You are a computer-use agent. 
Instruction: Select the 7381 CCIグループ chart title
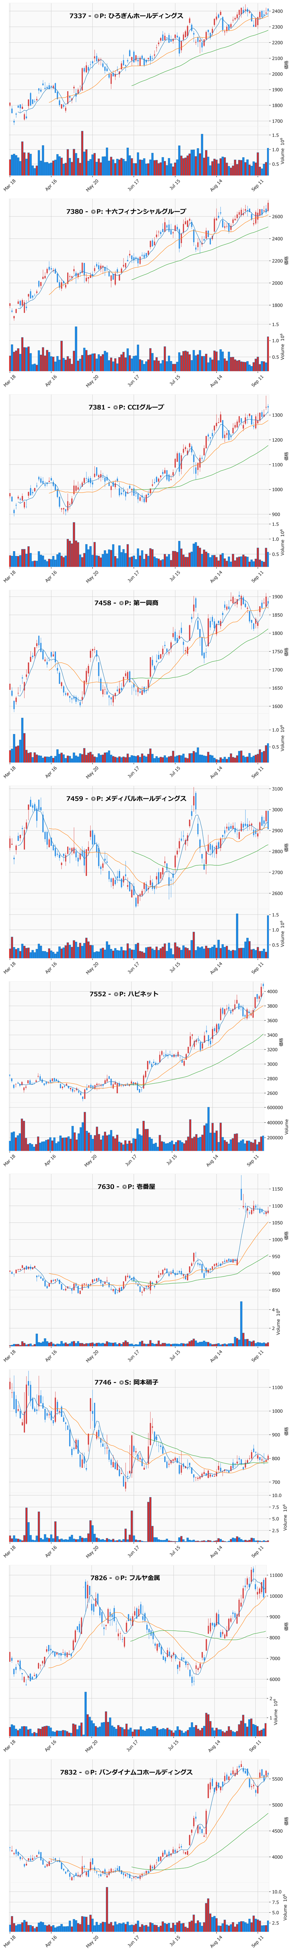[x=126, y=407]
